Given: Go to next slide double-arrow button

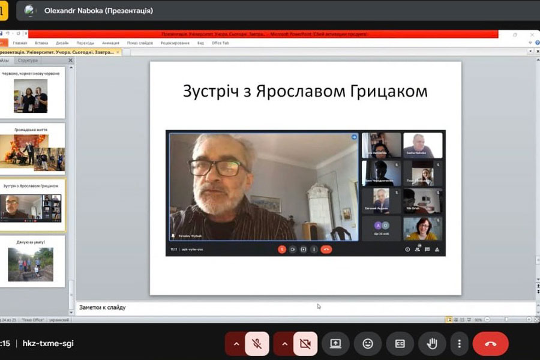Looking at the screenshot, I should click(x=538, y=292).
